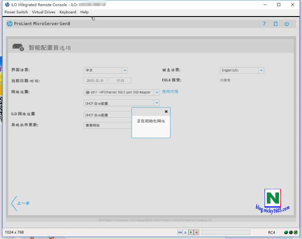Open the Virtual Drives menu
Screen dimensions: 302x239
point(44,12)
